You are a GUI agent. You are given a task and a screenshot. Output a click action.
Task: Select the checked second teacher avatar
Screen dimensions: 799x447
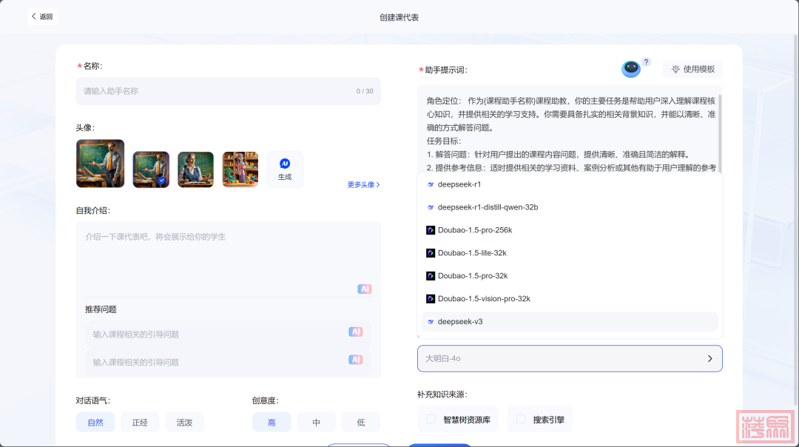[x=151, y=169]
